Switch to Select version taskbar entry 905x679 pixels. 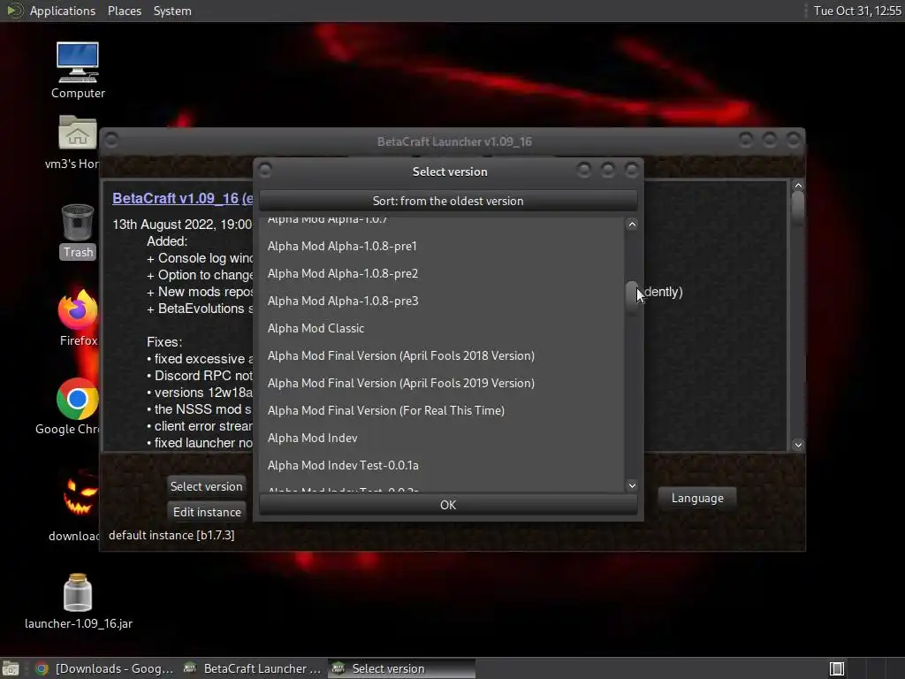[402, 668]
